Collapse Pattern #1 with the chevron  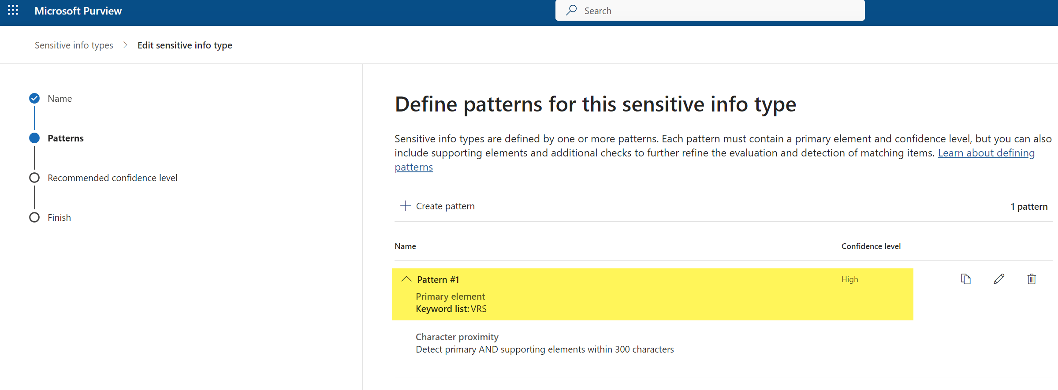point(406,279)
